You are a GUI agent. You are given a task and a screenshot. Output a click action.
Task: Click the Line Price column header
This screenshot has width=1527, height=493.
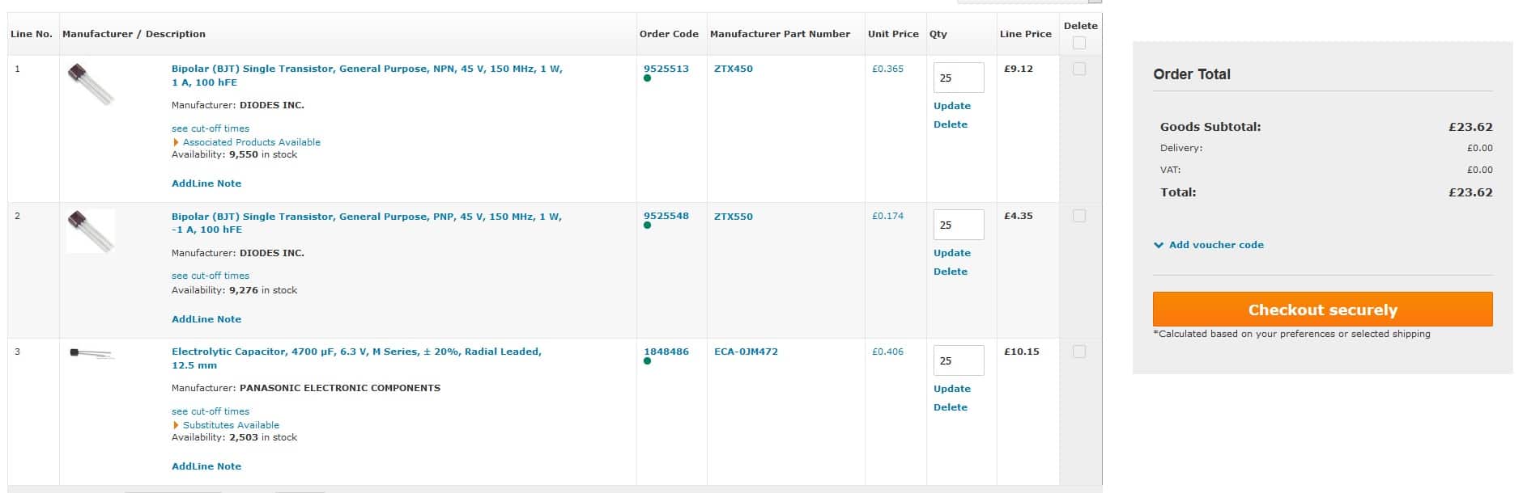pyautogui.click(x=1026, y=34)
